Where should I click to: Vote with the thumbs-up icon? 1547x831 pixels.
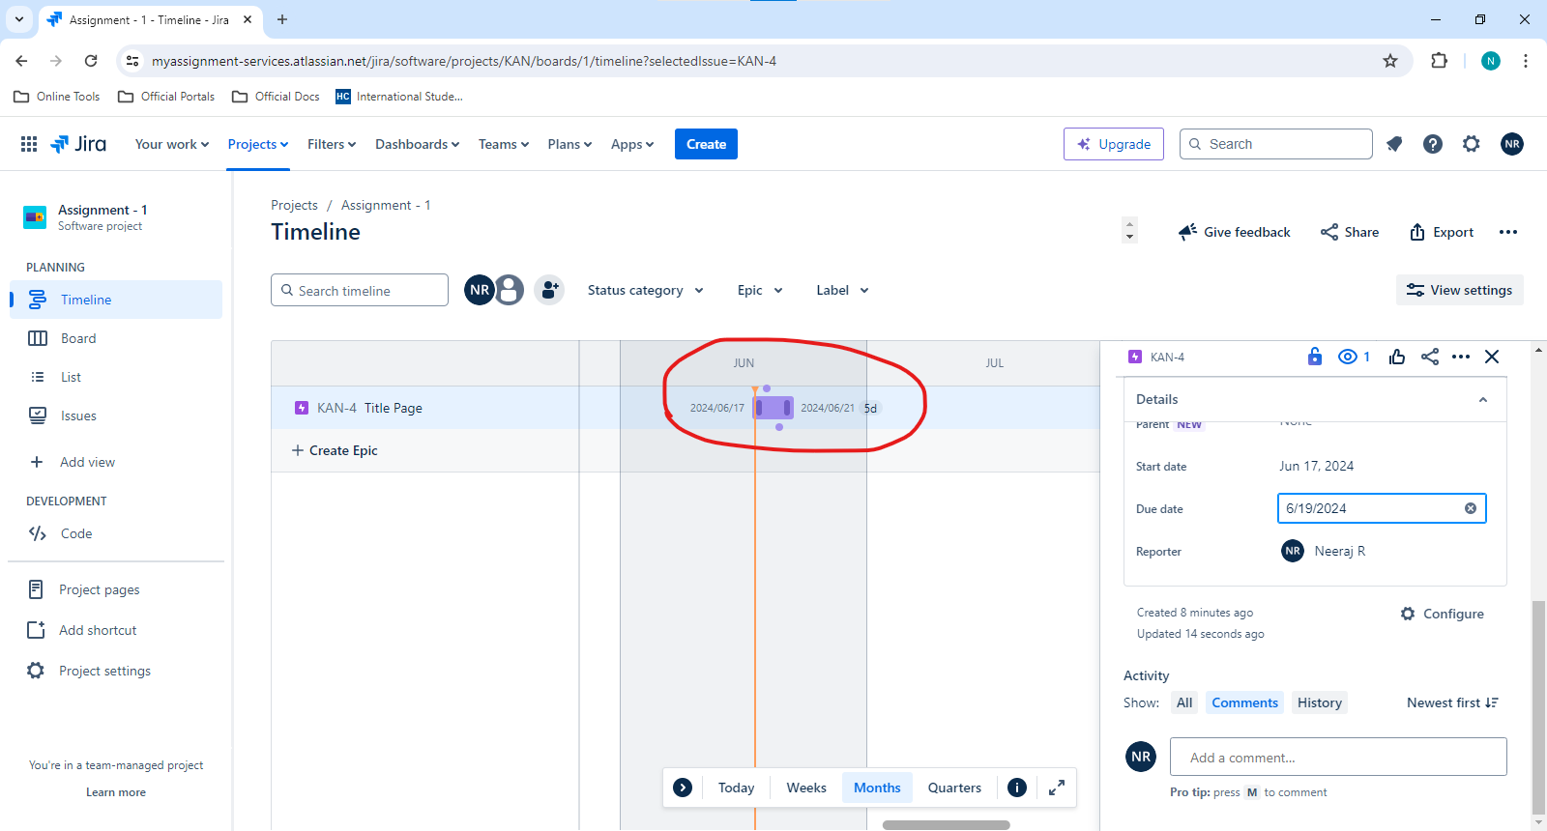(x=1397, y=357)
